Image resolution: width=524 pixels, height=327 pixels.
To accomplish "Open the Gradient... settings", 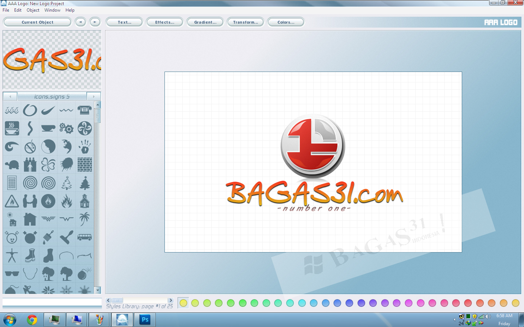I will (x=205, y=22).
